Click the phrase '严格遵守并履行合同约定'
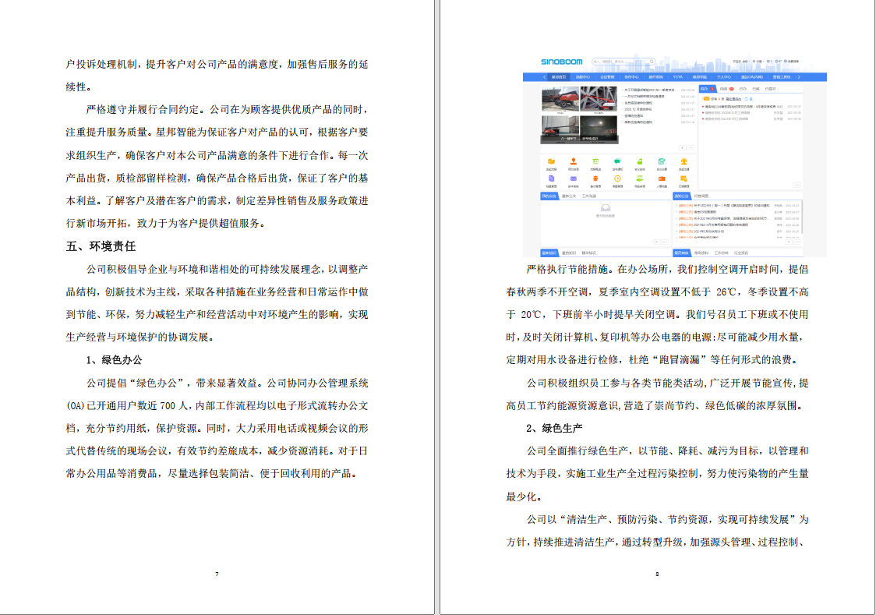The height and width of the screenshot is (615, 876). click(x=143, y=110)
